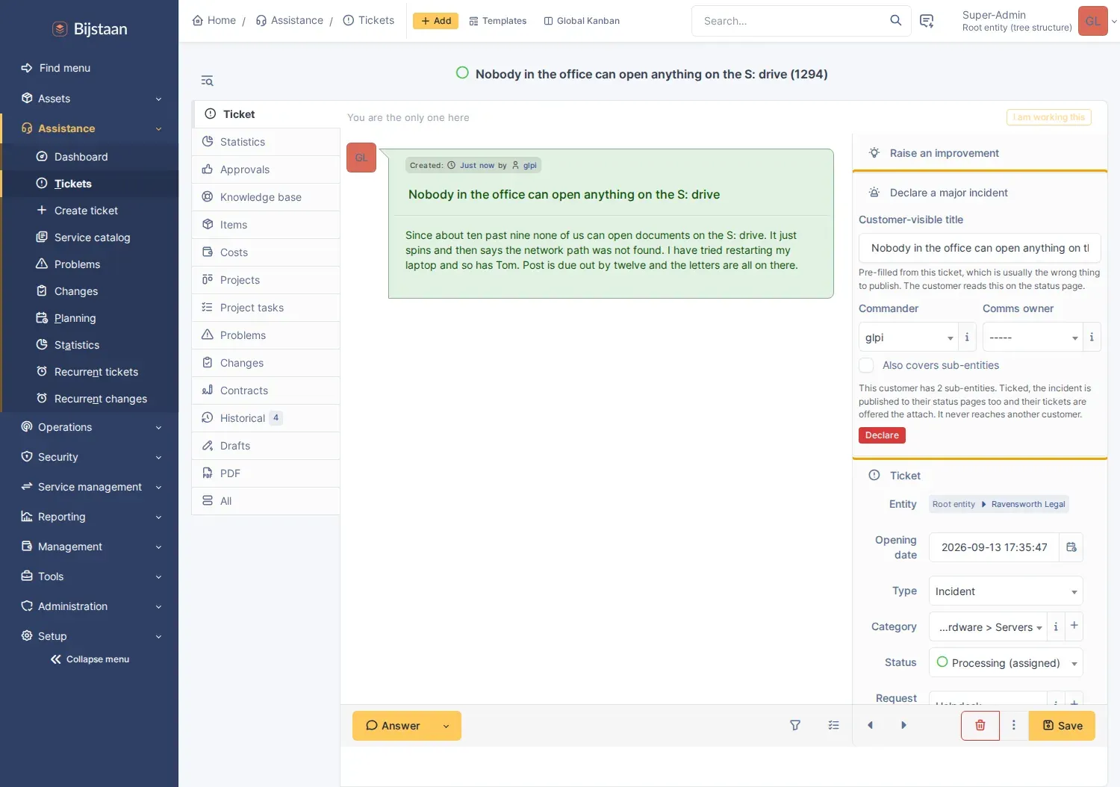1120x787 pixels.
Task: Open calendar picker for Opening date
Action: 1071,547
